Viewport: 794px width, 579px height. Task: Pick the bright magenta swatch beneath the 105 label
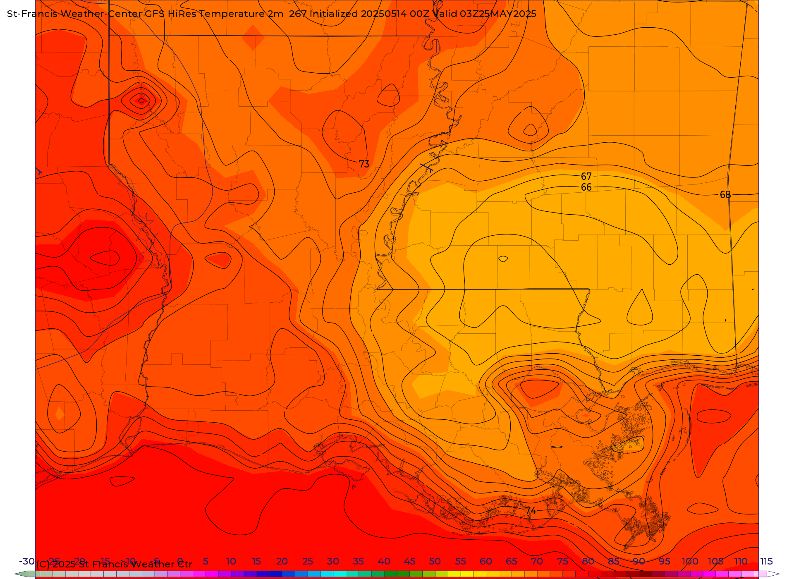pyautogui.click(x=709, y=574)
